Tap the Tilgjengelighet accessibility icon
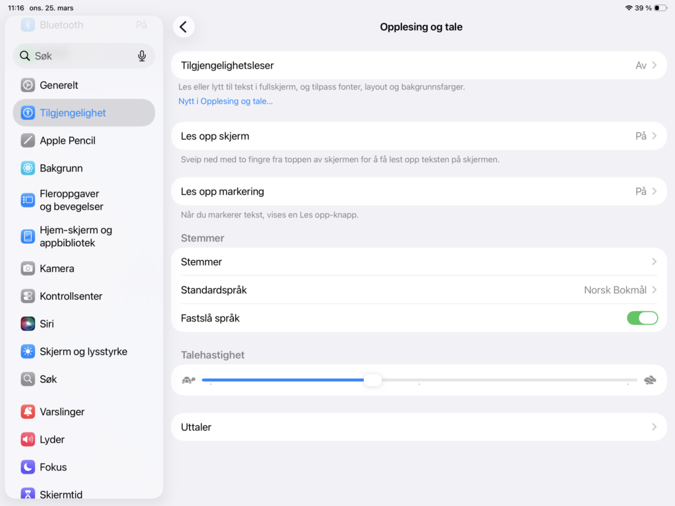The height and width of the screenshot is (506, 675). [28, 113]
